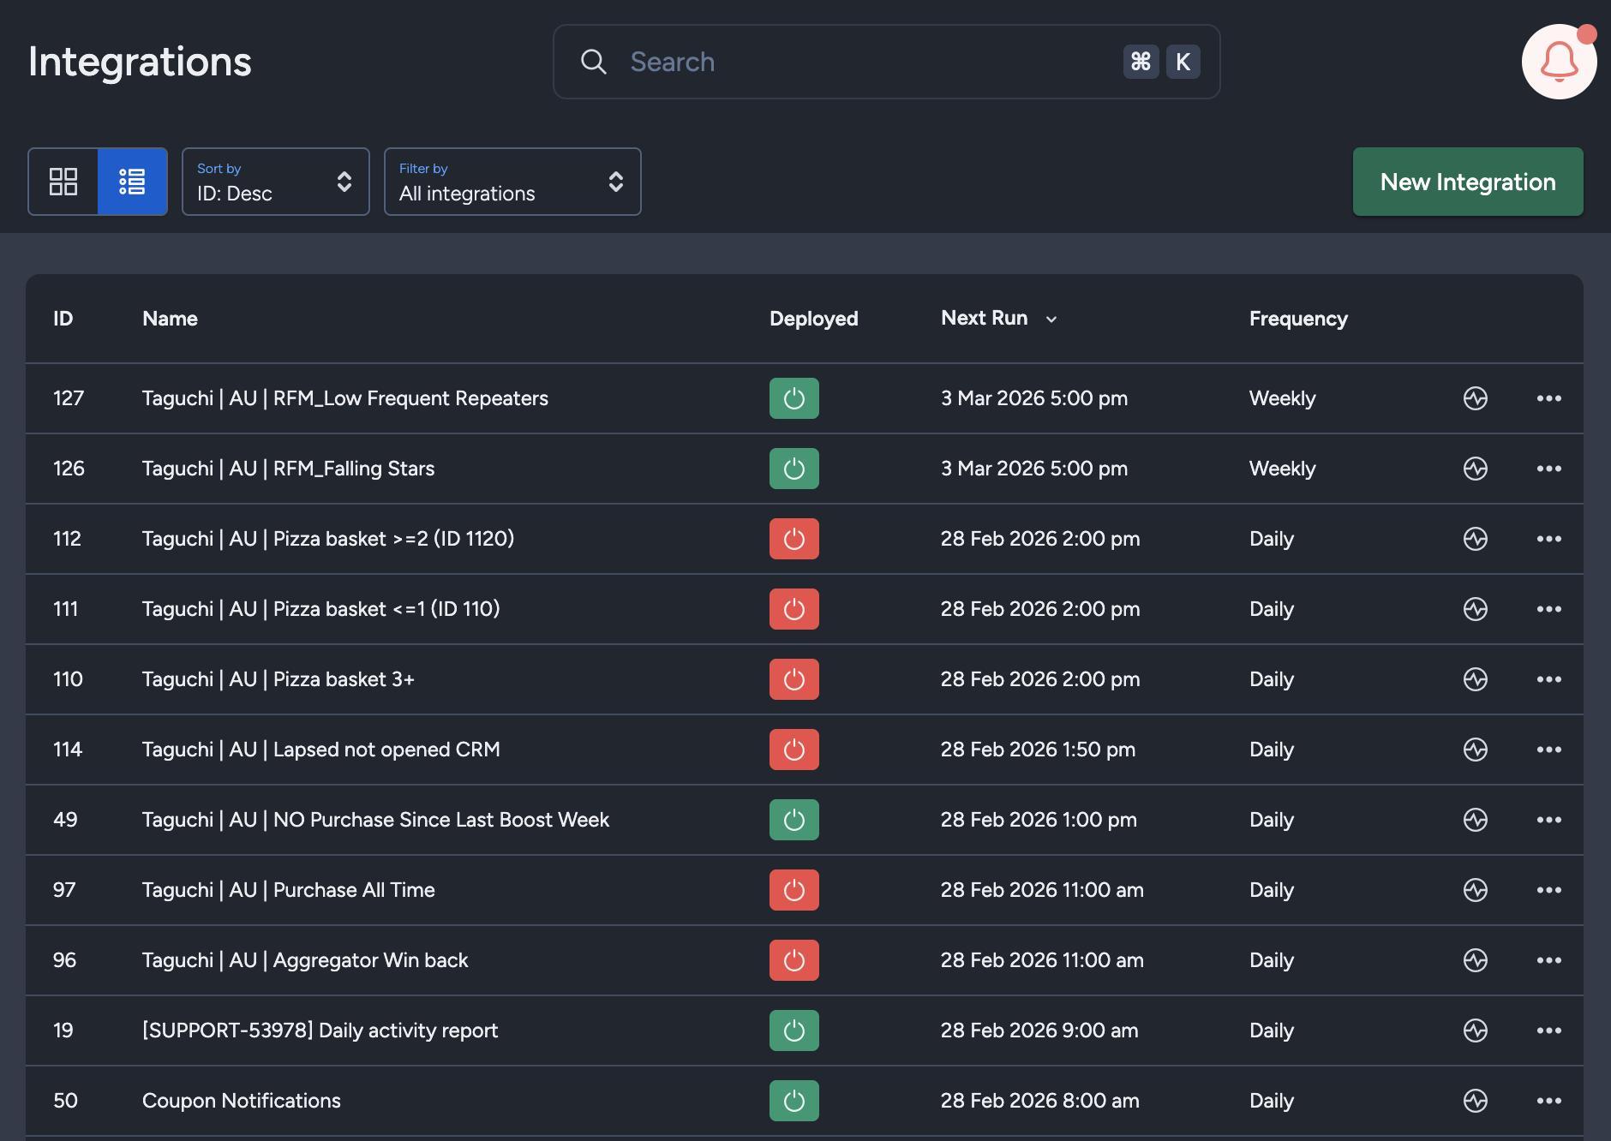Click the search magnifier icon

tap(594, 62)
